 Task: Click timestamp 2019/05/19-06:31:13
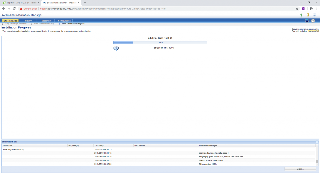pos(103,149)
